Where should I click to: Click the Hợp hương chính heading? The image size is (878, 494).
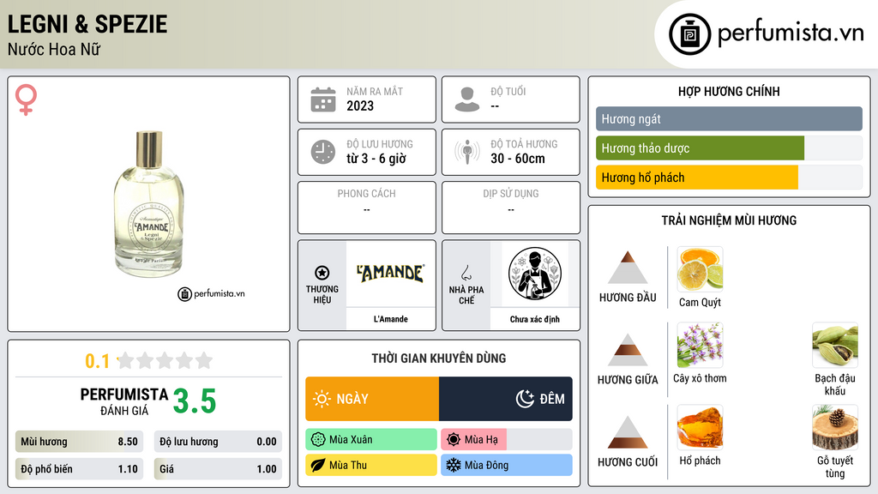(x=729, y=91)
